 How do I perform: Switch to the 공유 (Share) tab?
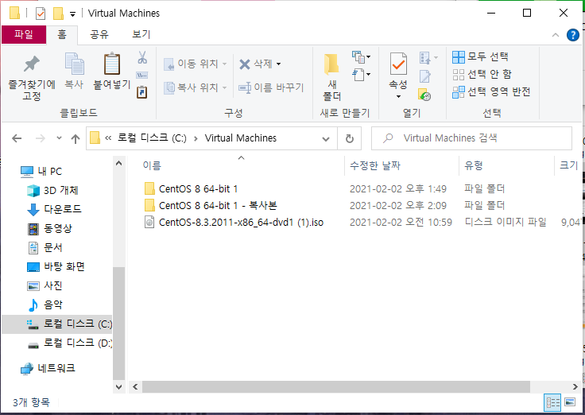(99, 34)
